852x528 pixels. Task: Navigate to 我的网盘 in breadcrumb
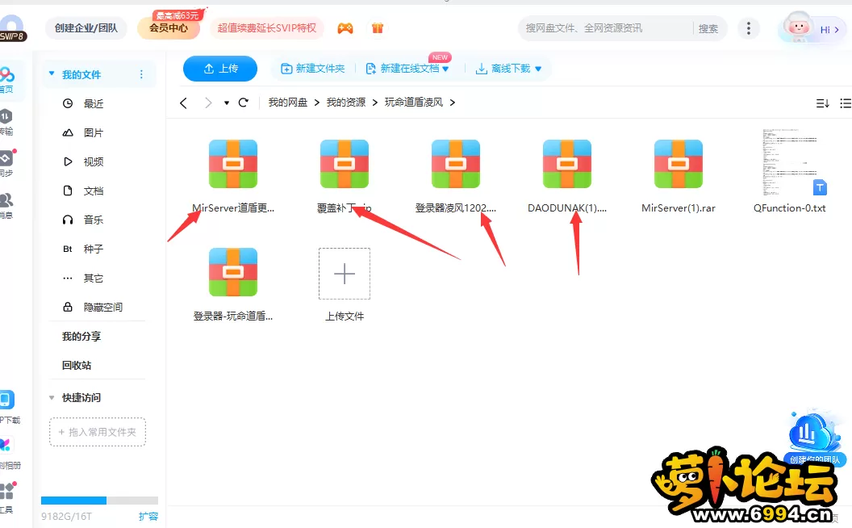tap(288, 103)
